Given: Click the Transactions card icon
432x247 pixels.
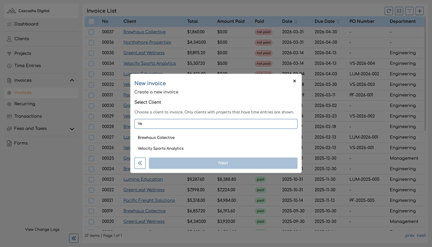Looking at the screenshot, I should click(x=9, y=116).
